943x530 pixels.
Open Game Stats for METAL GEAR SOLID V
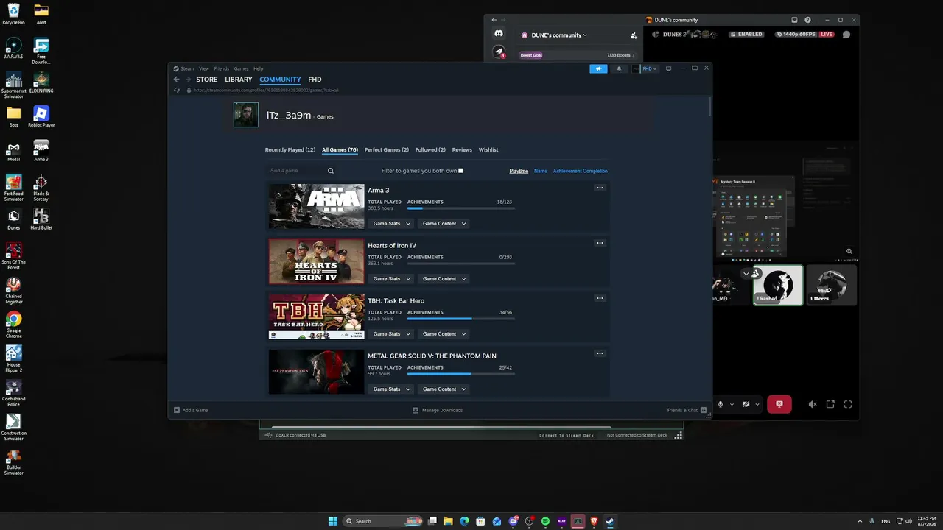pyautogui.click(x=390, y=389)
